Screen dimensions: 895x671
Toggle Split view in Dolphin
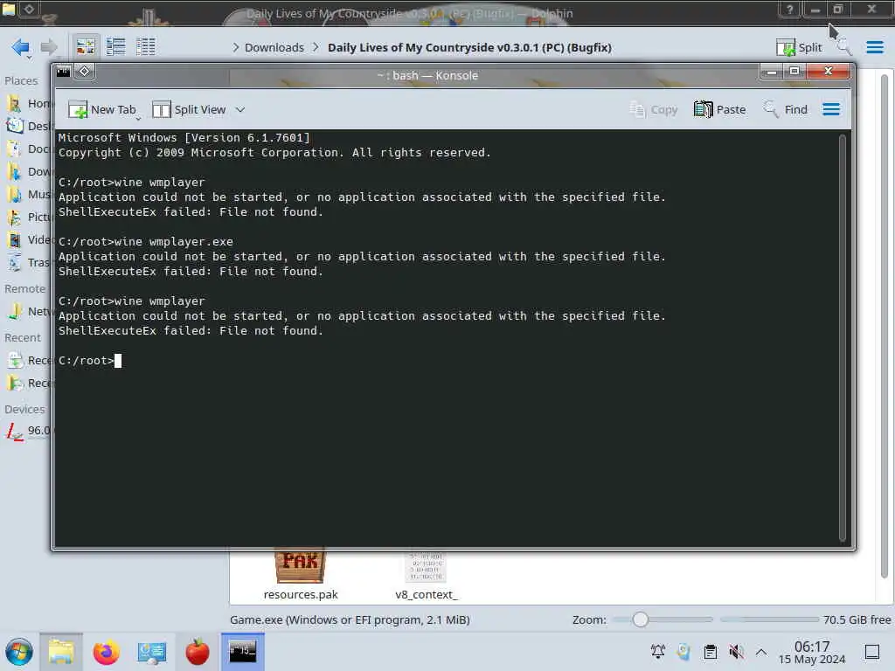coord(799,47)
